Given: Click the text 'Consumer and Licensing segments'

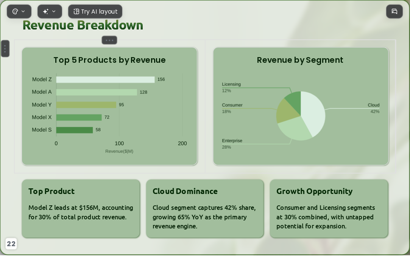Looking at the screenshot, I should pyautogui.click(x=326, y=208).
